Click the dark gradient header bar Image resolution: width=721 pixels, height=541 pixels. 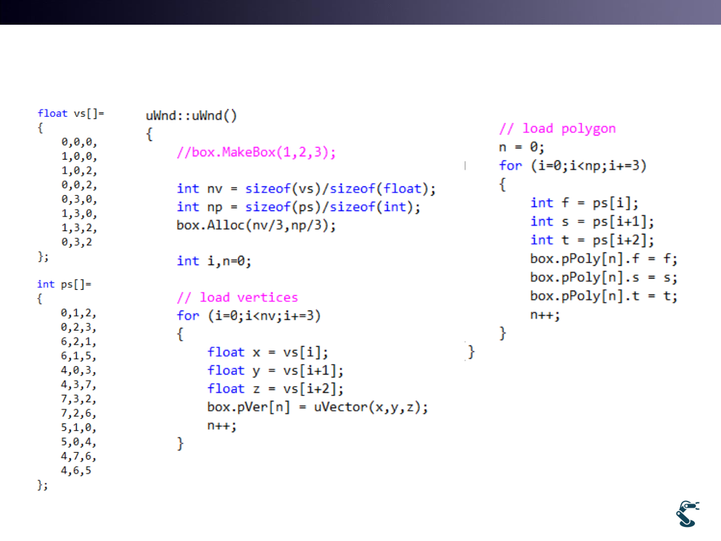click(360, 12)
